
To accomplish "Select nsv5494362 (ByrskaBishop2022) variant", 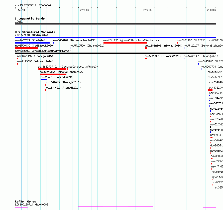I will 61,72.
